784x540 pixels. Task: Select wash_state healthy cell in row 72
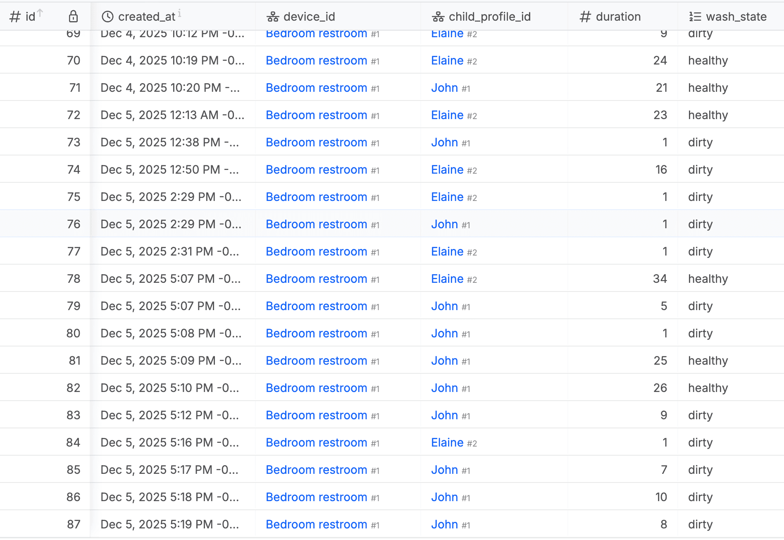(731, 115)
